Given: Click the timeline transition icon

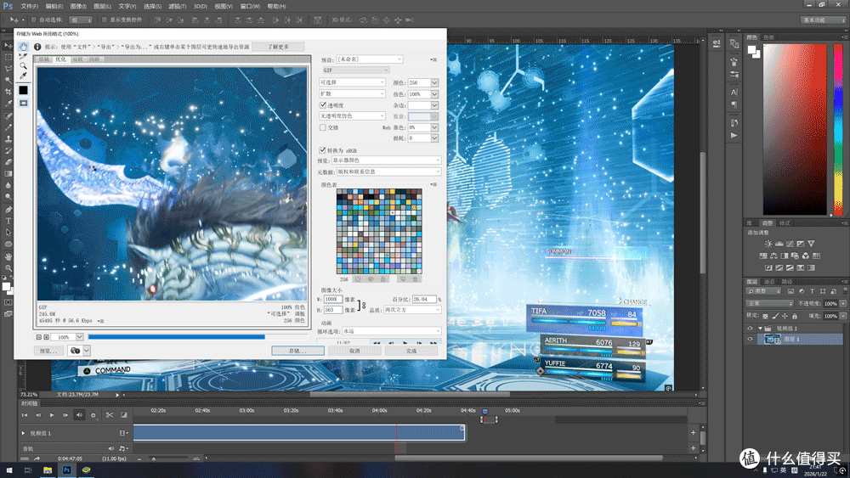Looking at the screenshot, I should 123,415.
